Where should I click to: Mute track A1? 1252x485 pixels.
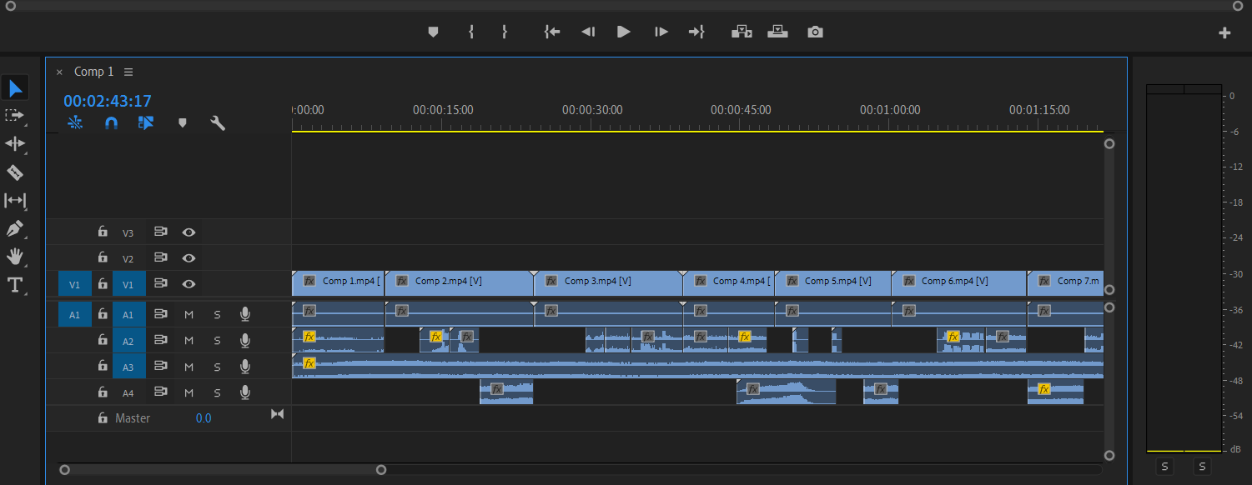189,314
